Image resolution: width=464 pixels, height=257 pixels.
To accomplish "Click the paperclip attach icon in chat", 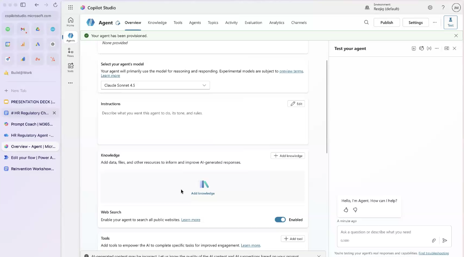I will pos(434,240).
